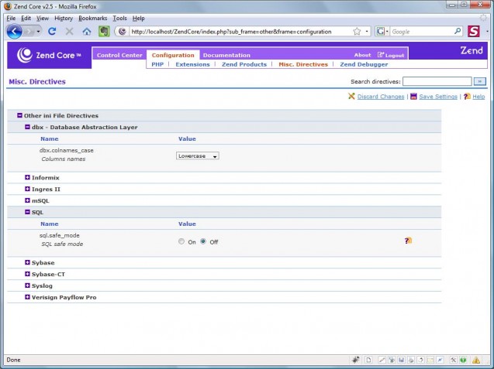The image size is (494, 369).
Task: Open the Bookmarks menu
Action: point(92,19)
